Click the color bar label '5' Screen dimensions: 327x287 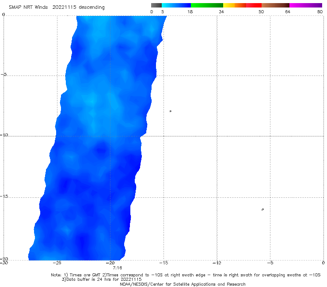163,11
